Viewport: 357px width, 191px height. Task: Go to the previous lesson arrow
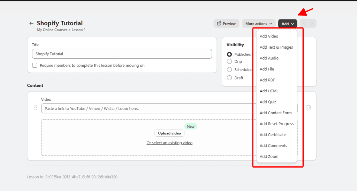(x=304, y=24)
